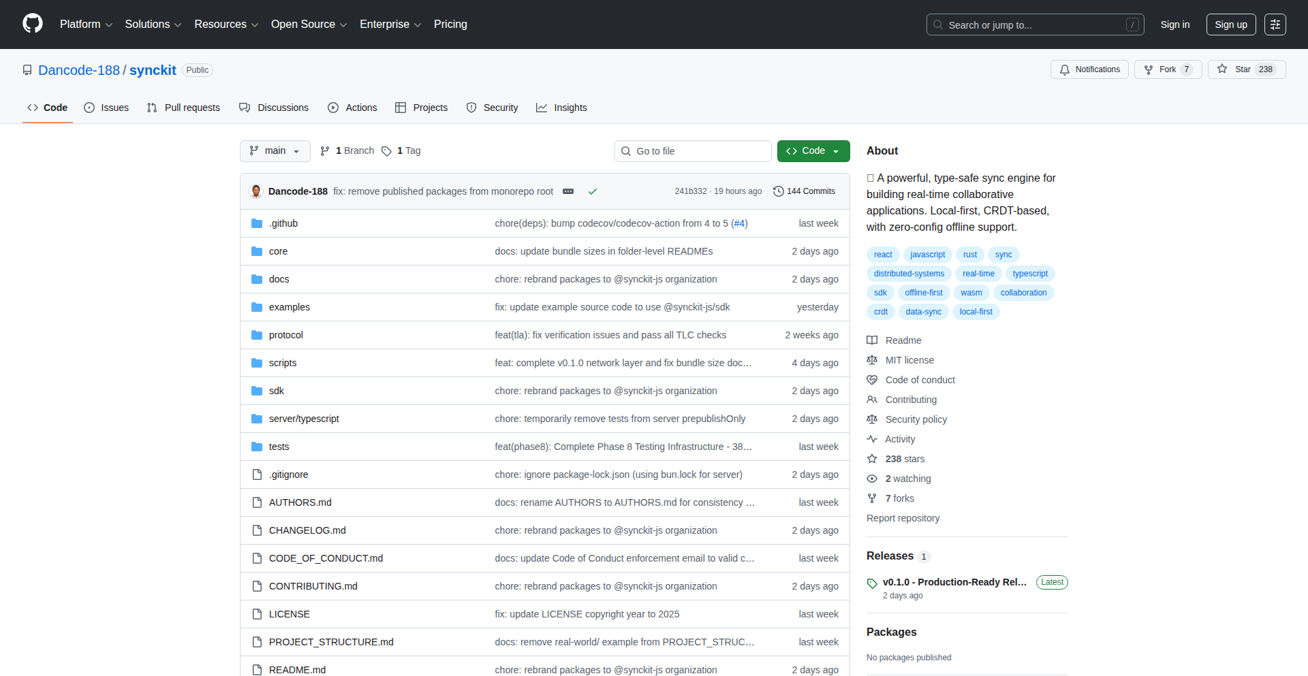Click the Go to file search field
This screenshot has height=676, width=1308.
pyautogui.click(x=693, y=150)
